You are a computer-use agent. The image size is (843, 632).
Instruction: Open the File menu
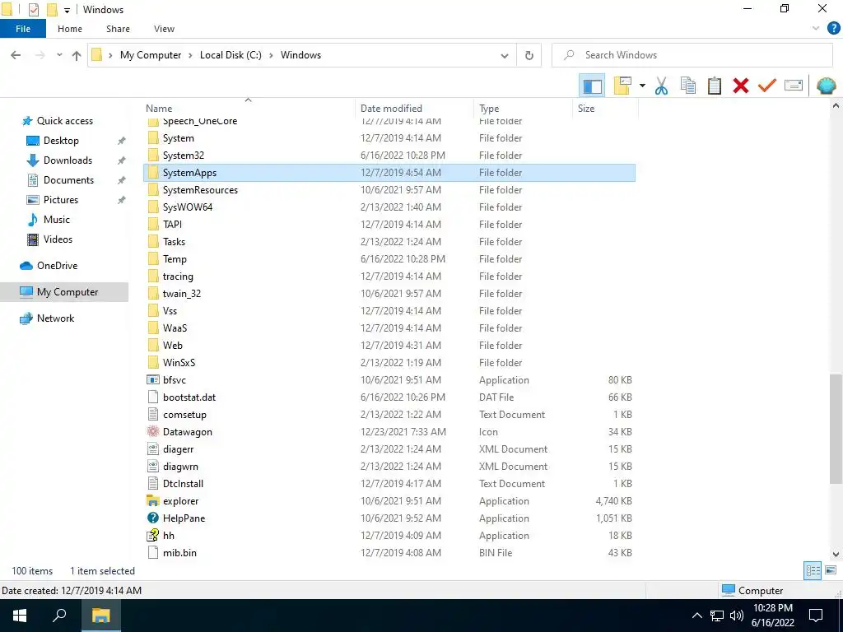tap(23, 29)
